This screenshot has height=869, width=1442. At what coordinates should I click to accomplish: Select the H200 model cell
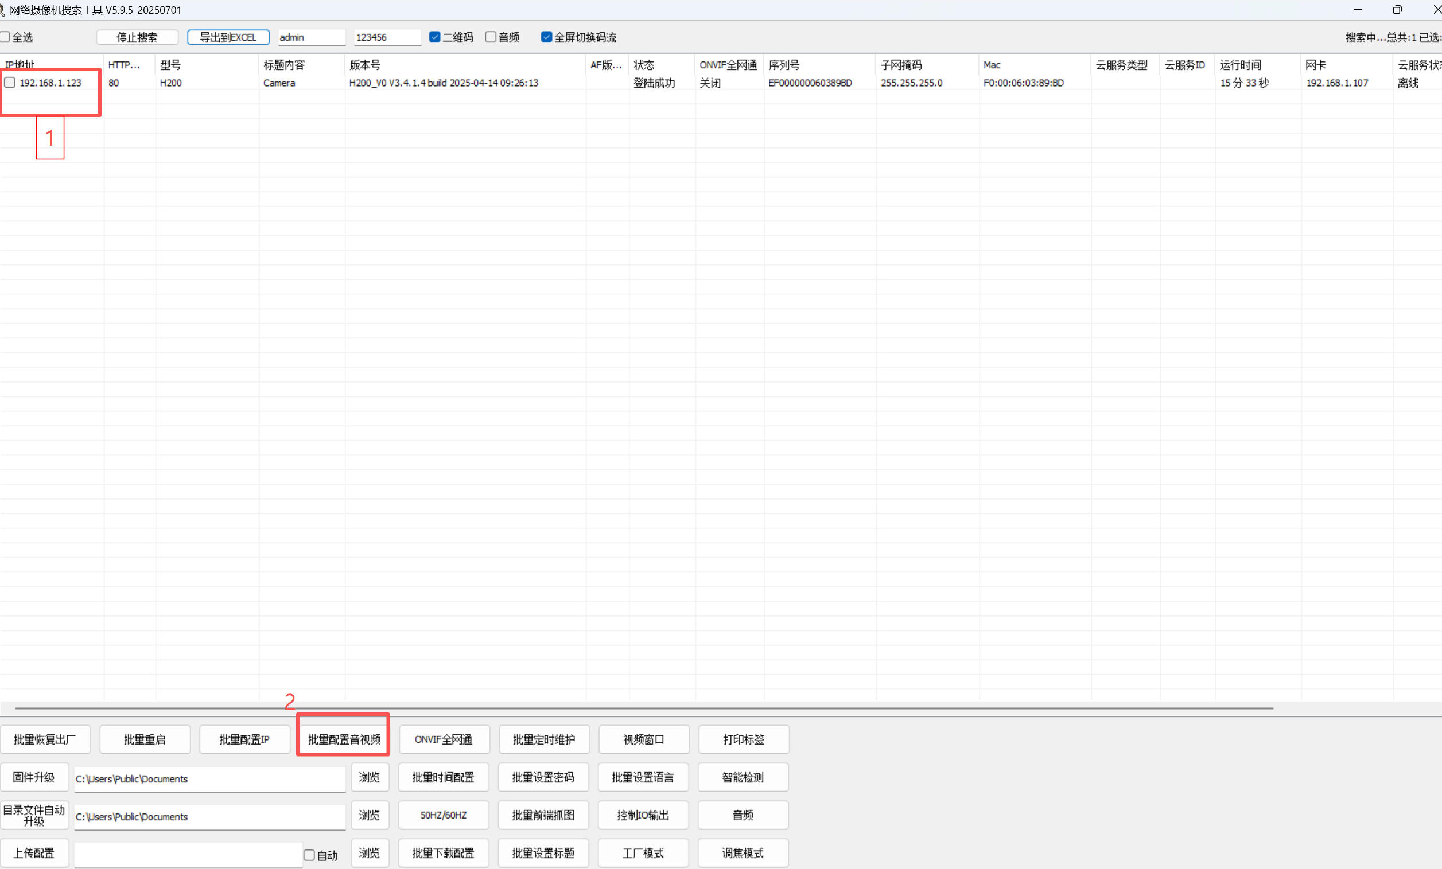pyautogui.click(x=171, y=83)
